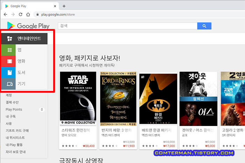Click the browser back arrow
245x163 pixels.
pyautogui.click(x=6, y=15)
